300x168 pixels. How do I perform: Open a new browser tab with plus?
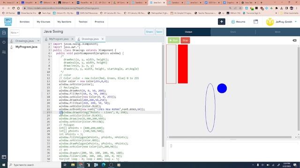point(262,3)
